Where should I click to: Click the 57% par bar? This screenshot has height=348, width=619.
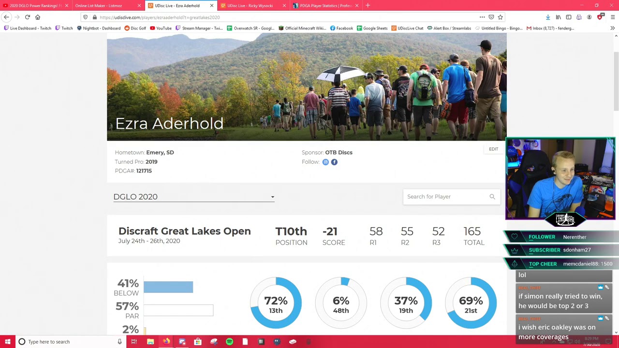tap(178, 310)
